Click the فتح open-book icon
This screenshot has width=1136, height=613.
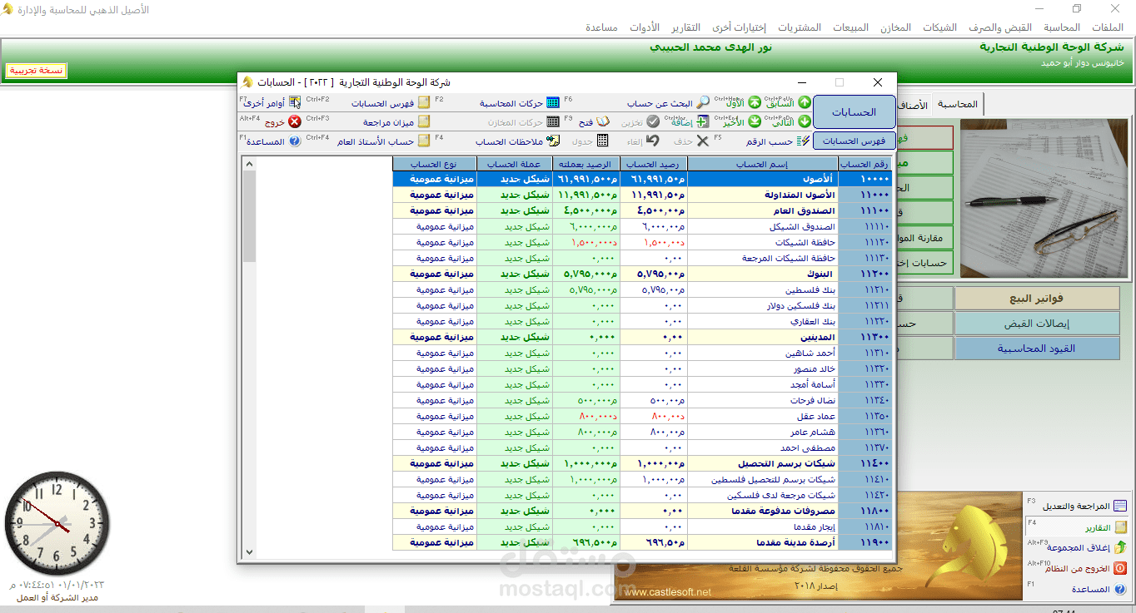[x=604, y=121]
